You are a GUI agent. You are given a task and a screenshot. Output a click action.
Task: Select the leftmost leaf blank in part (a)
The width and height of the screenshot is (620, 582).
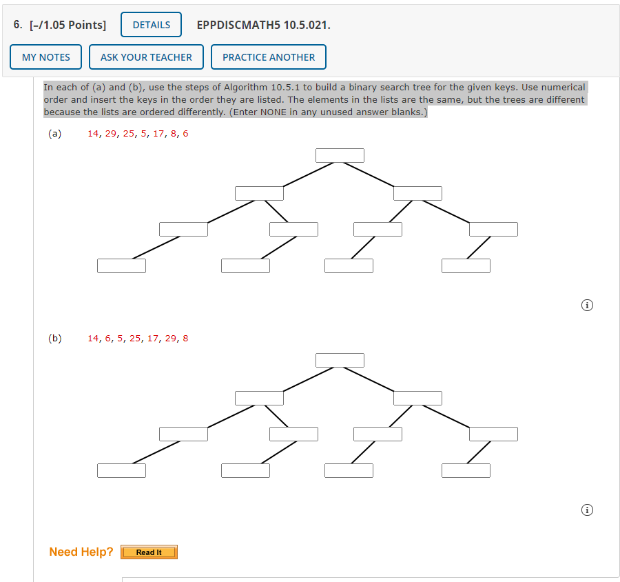click(121, 265)
